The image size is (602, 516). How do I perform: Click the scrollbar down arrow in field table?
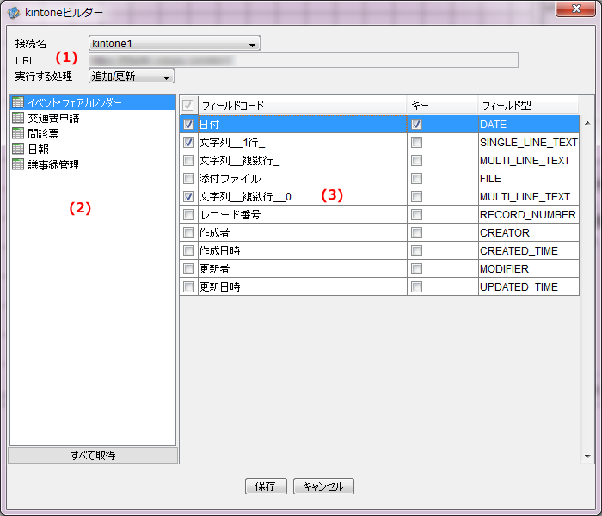tap(587, 456)
